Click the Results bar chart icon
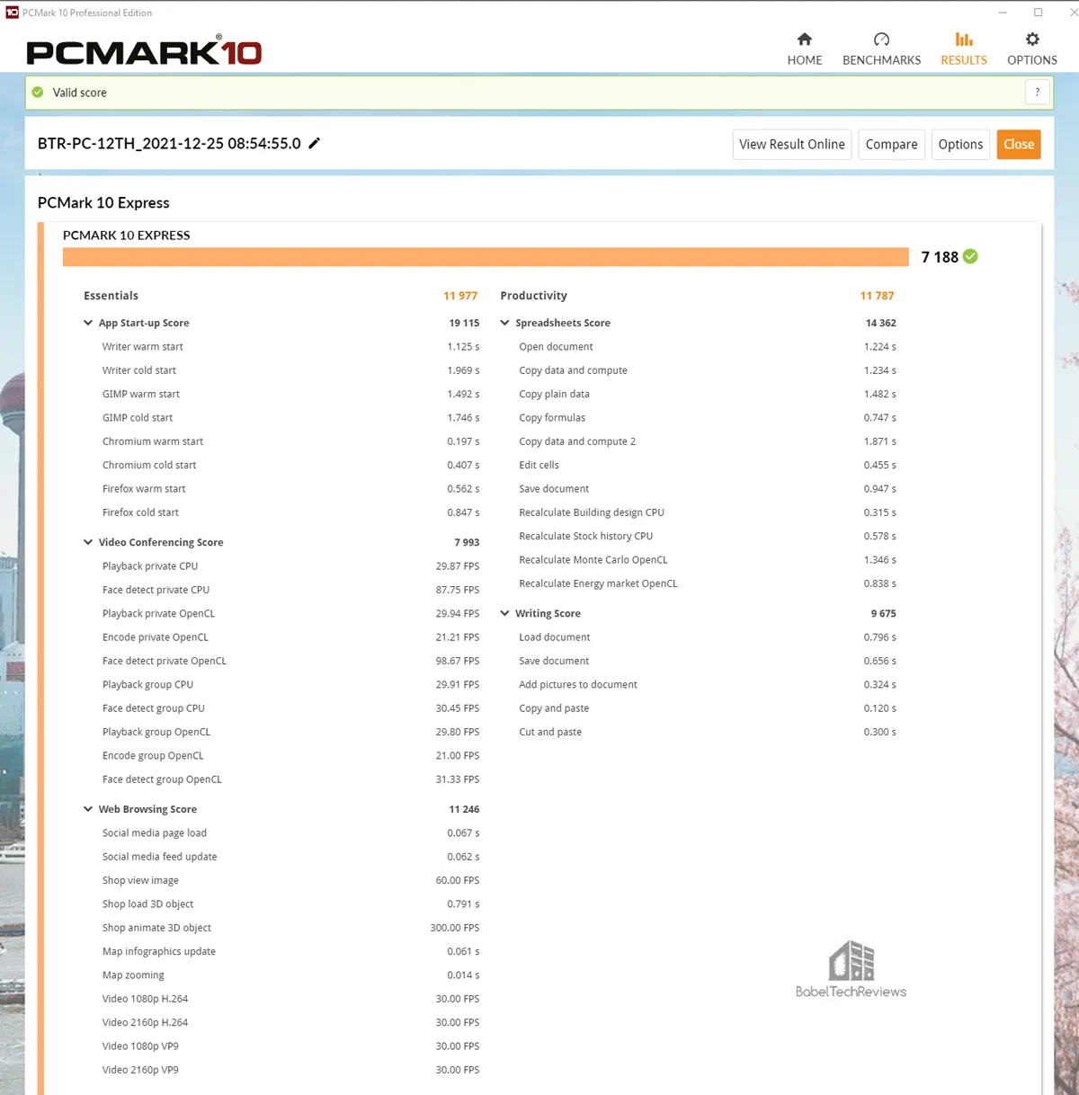Image resolution: width=1079 pixels, height=1095 pixels. [964, 39]
